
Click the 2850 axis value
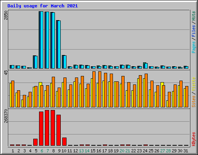point(6,15)
